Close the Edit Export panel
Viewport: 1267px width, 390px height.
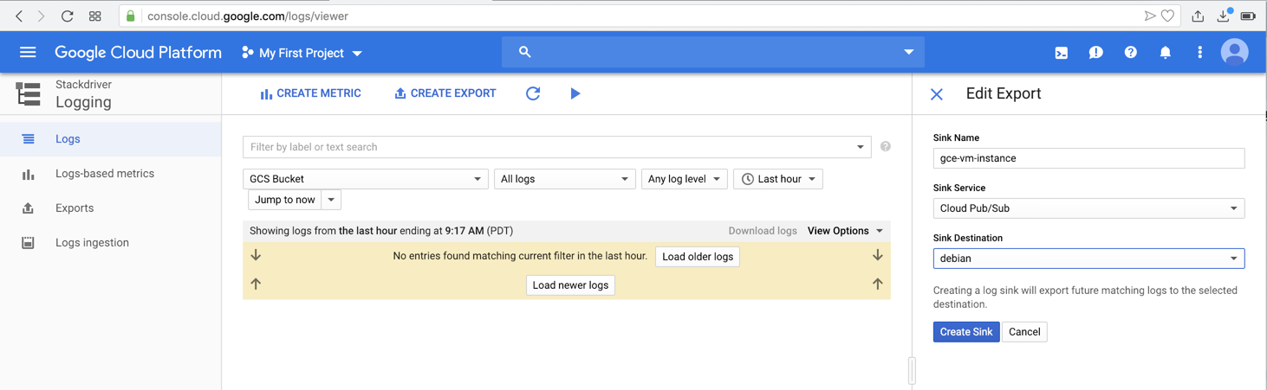tap(937, 94)
